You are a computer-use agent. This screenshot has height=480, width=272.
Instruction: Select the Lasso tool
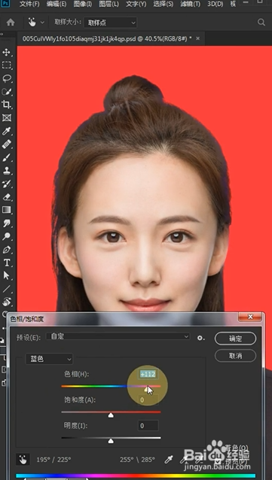(x=7, y=79)
